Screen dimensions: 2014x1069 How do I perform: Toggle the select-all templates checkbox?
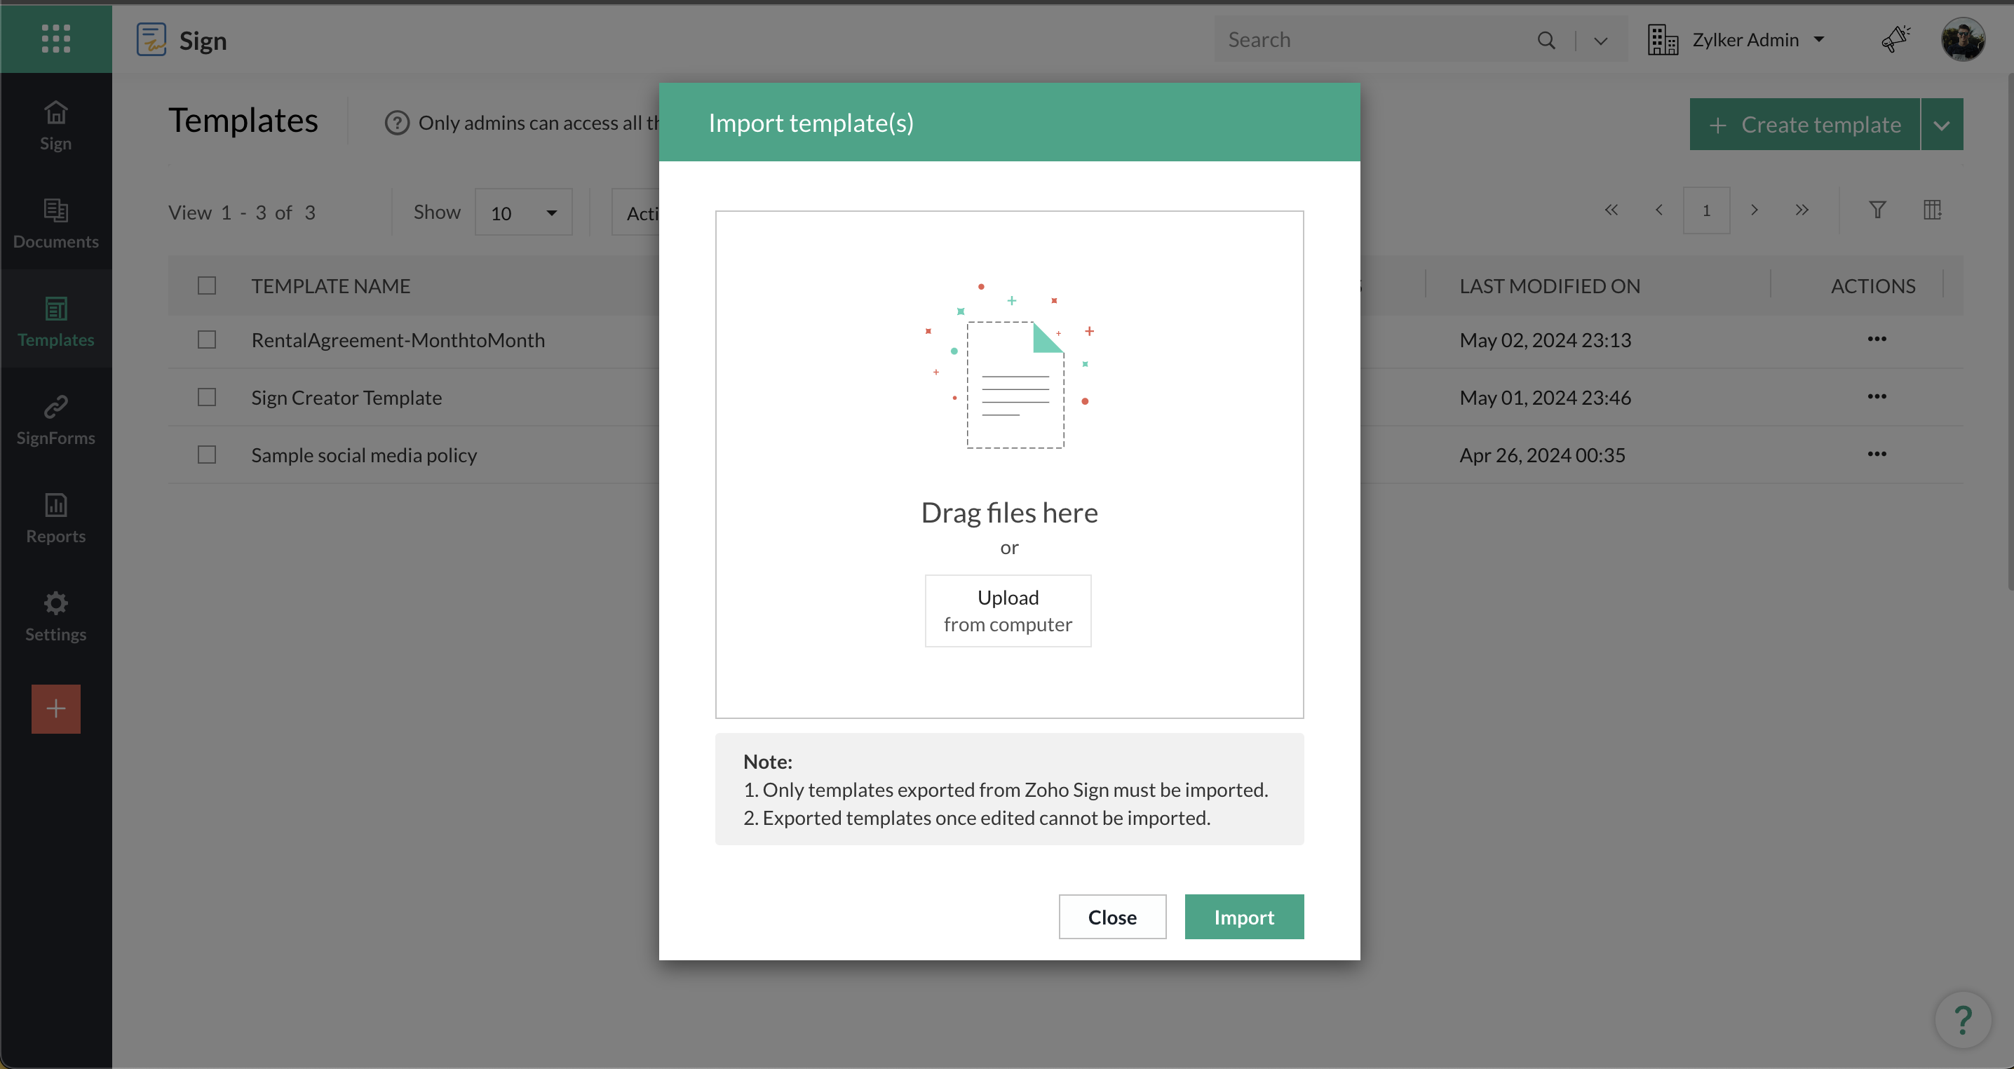[x=206, y=285]
